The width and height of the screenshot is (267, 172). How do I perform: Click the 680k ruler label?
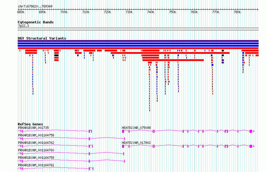click(x=21, y=12)
